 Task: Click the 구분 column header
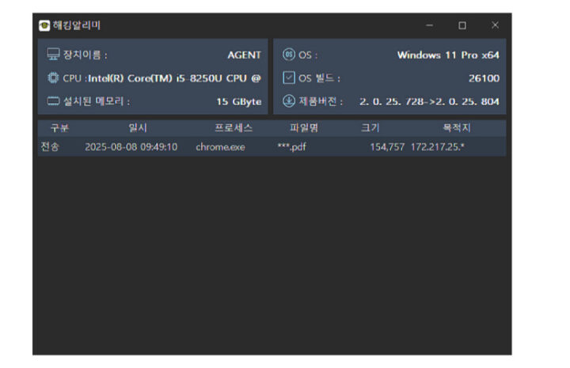pos(59,128)
